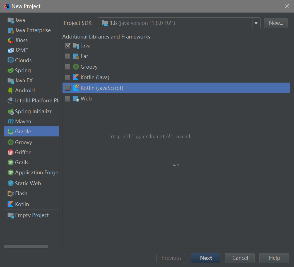
Task: Select 'Java Enterprise' label in project list
Action: pos(33,30)
